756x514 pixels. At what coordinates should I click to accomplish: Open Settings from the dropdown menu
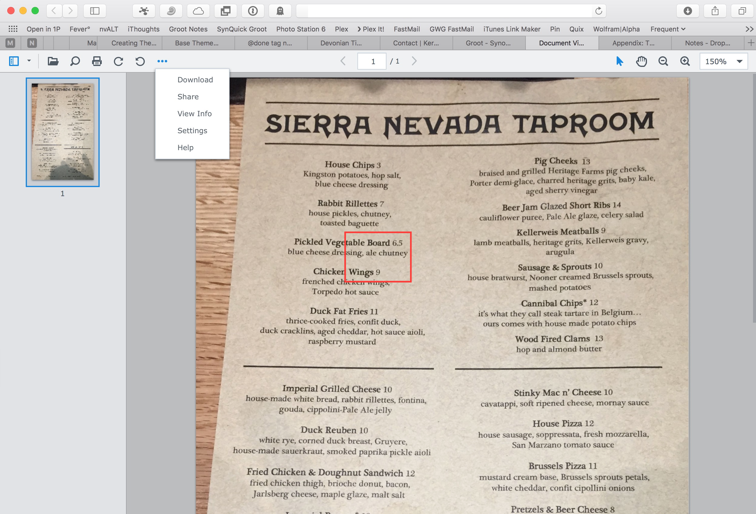point(192,130)
